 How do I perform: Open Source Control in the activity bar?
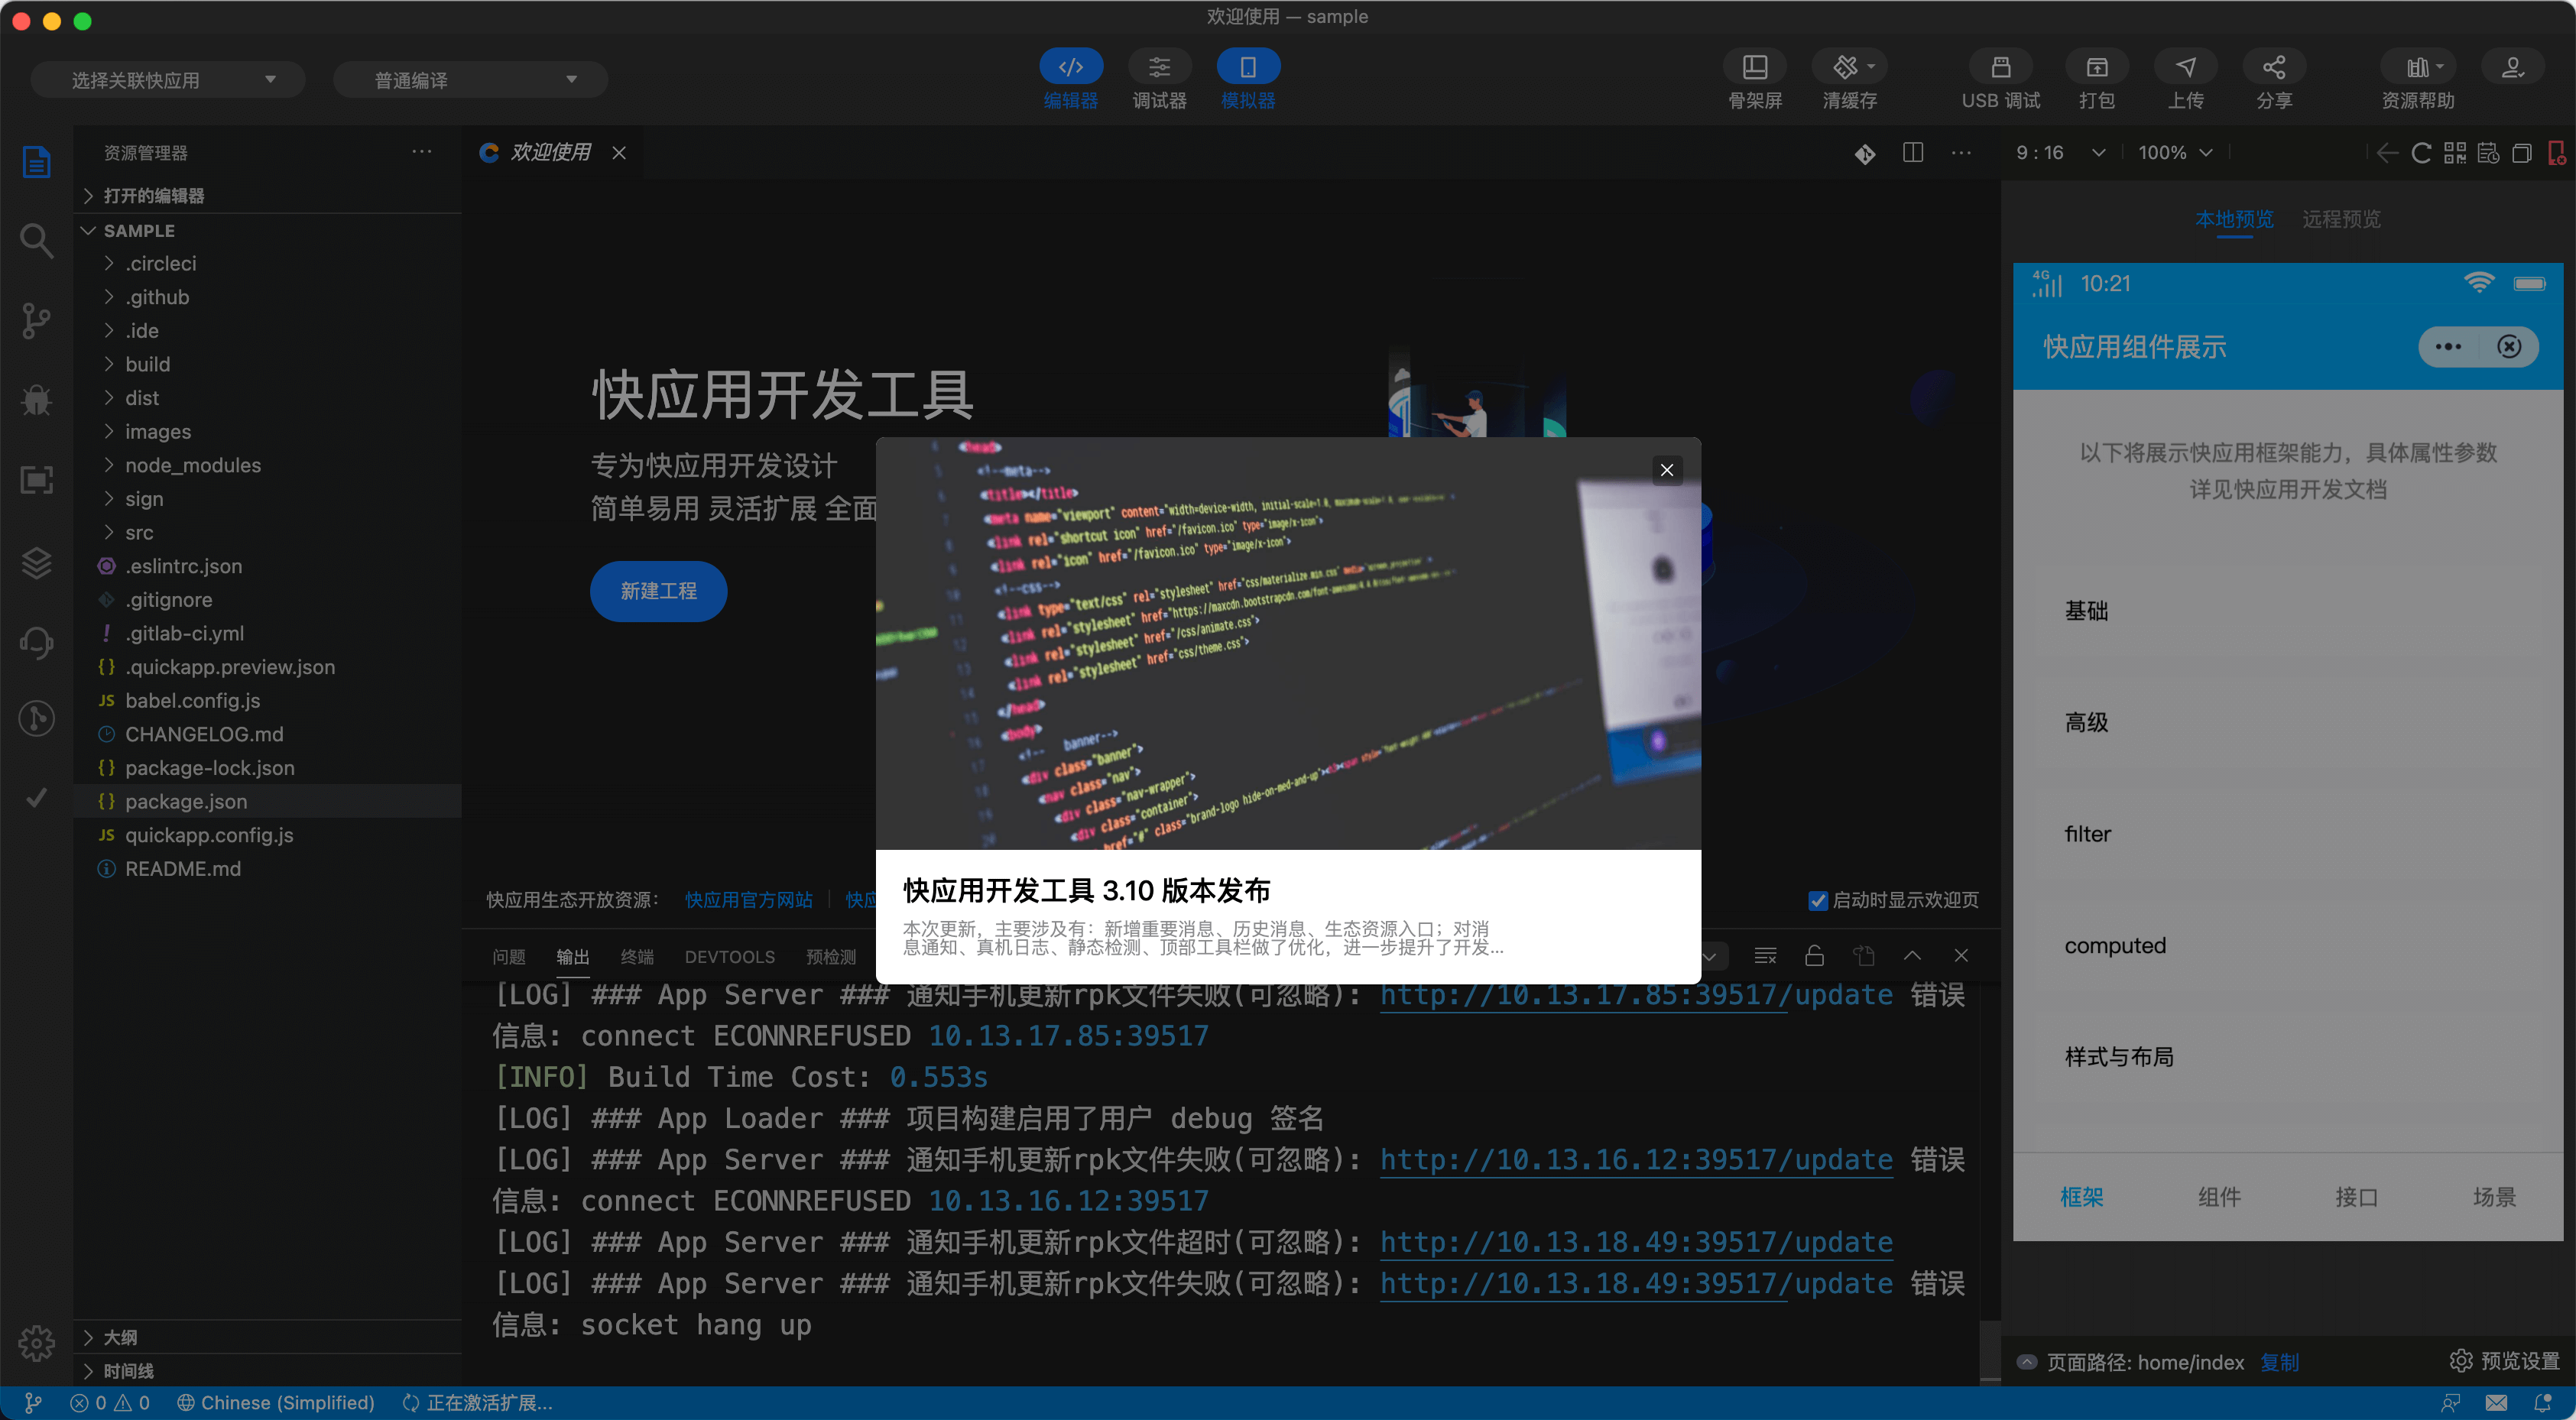tap(36, 320)
